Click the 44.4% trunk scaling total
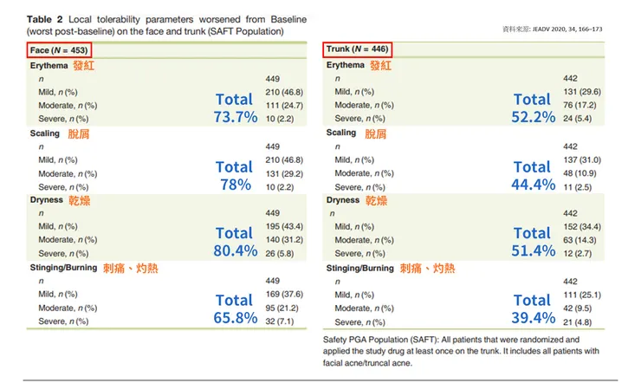The width and height of the screenshot is (641, 383). click(533, 185)
